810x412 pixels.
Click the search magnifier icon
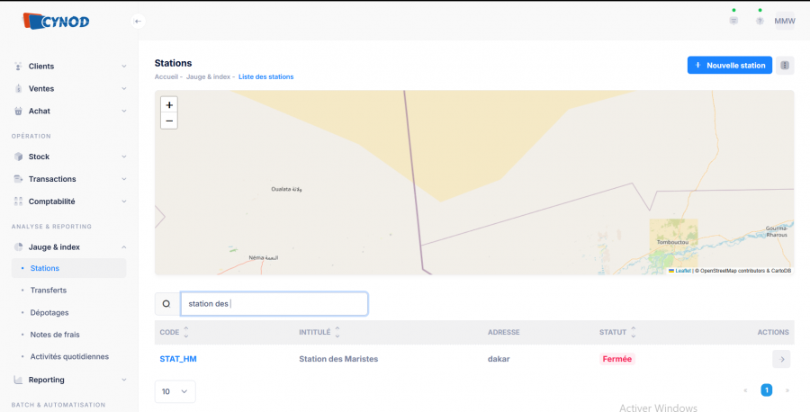click(166, 304)
